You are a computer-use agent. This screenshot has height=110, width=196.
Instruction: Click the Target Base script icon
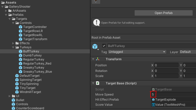(98, 83)
